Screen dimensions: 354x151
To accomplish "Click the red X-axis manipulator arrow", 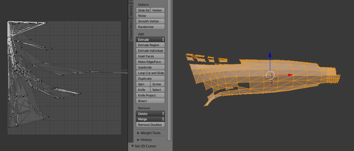I will pos(290,75).
